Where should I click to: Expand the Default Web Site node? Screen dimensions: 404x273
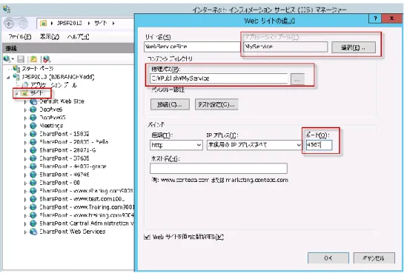(25, 102)
